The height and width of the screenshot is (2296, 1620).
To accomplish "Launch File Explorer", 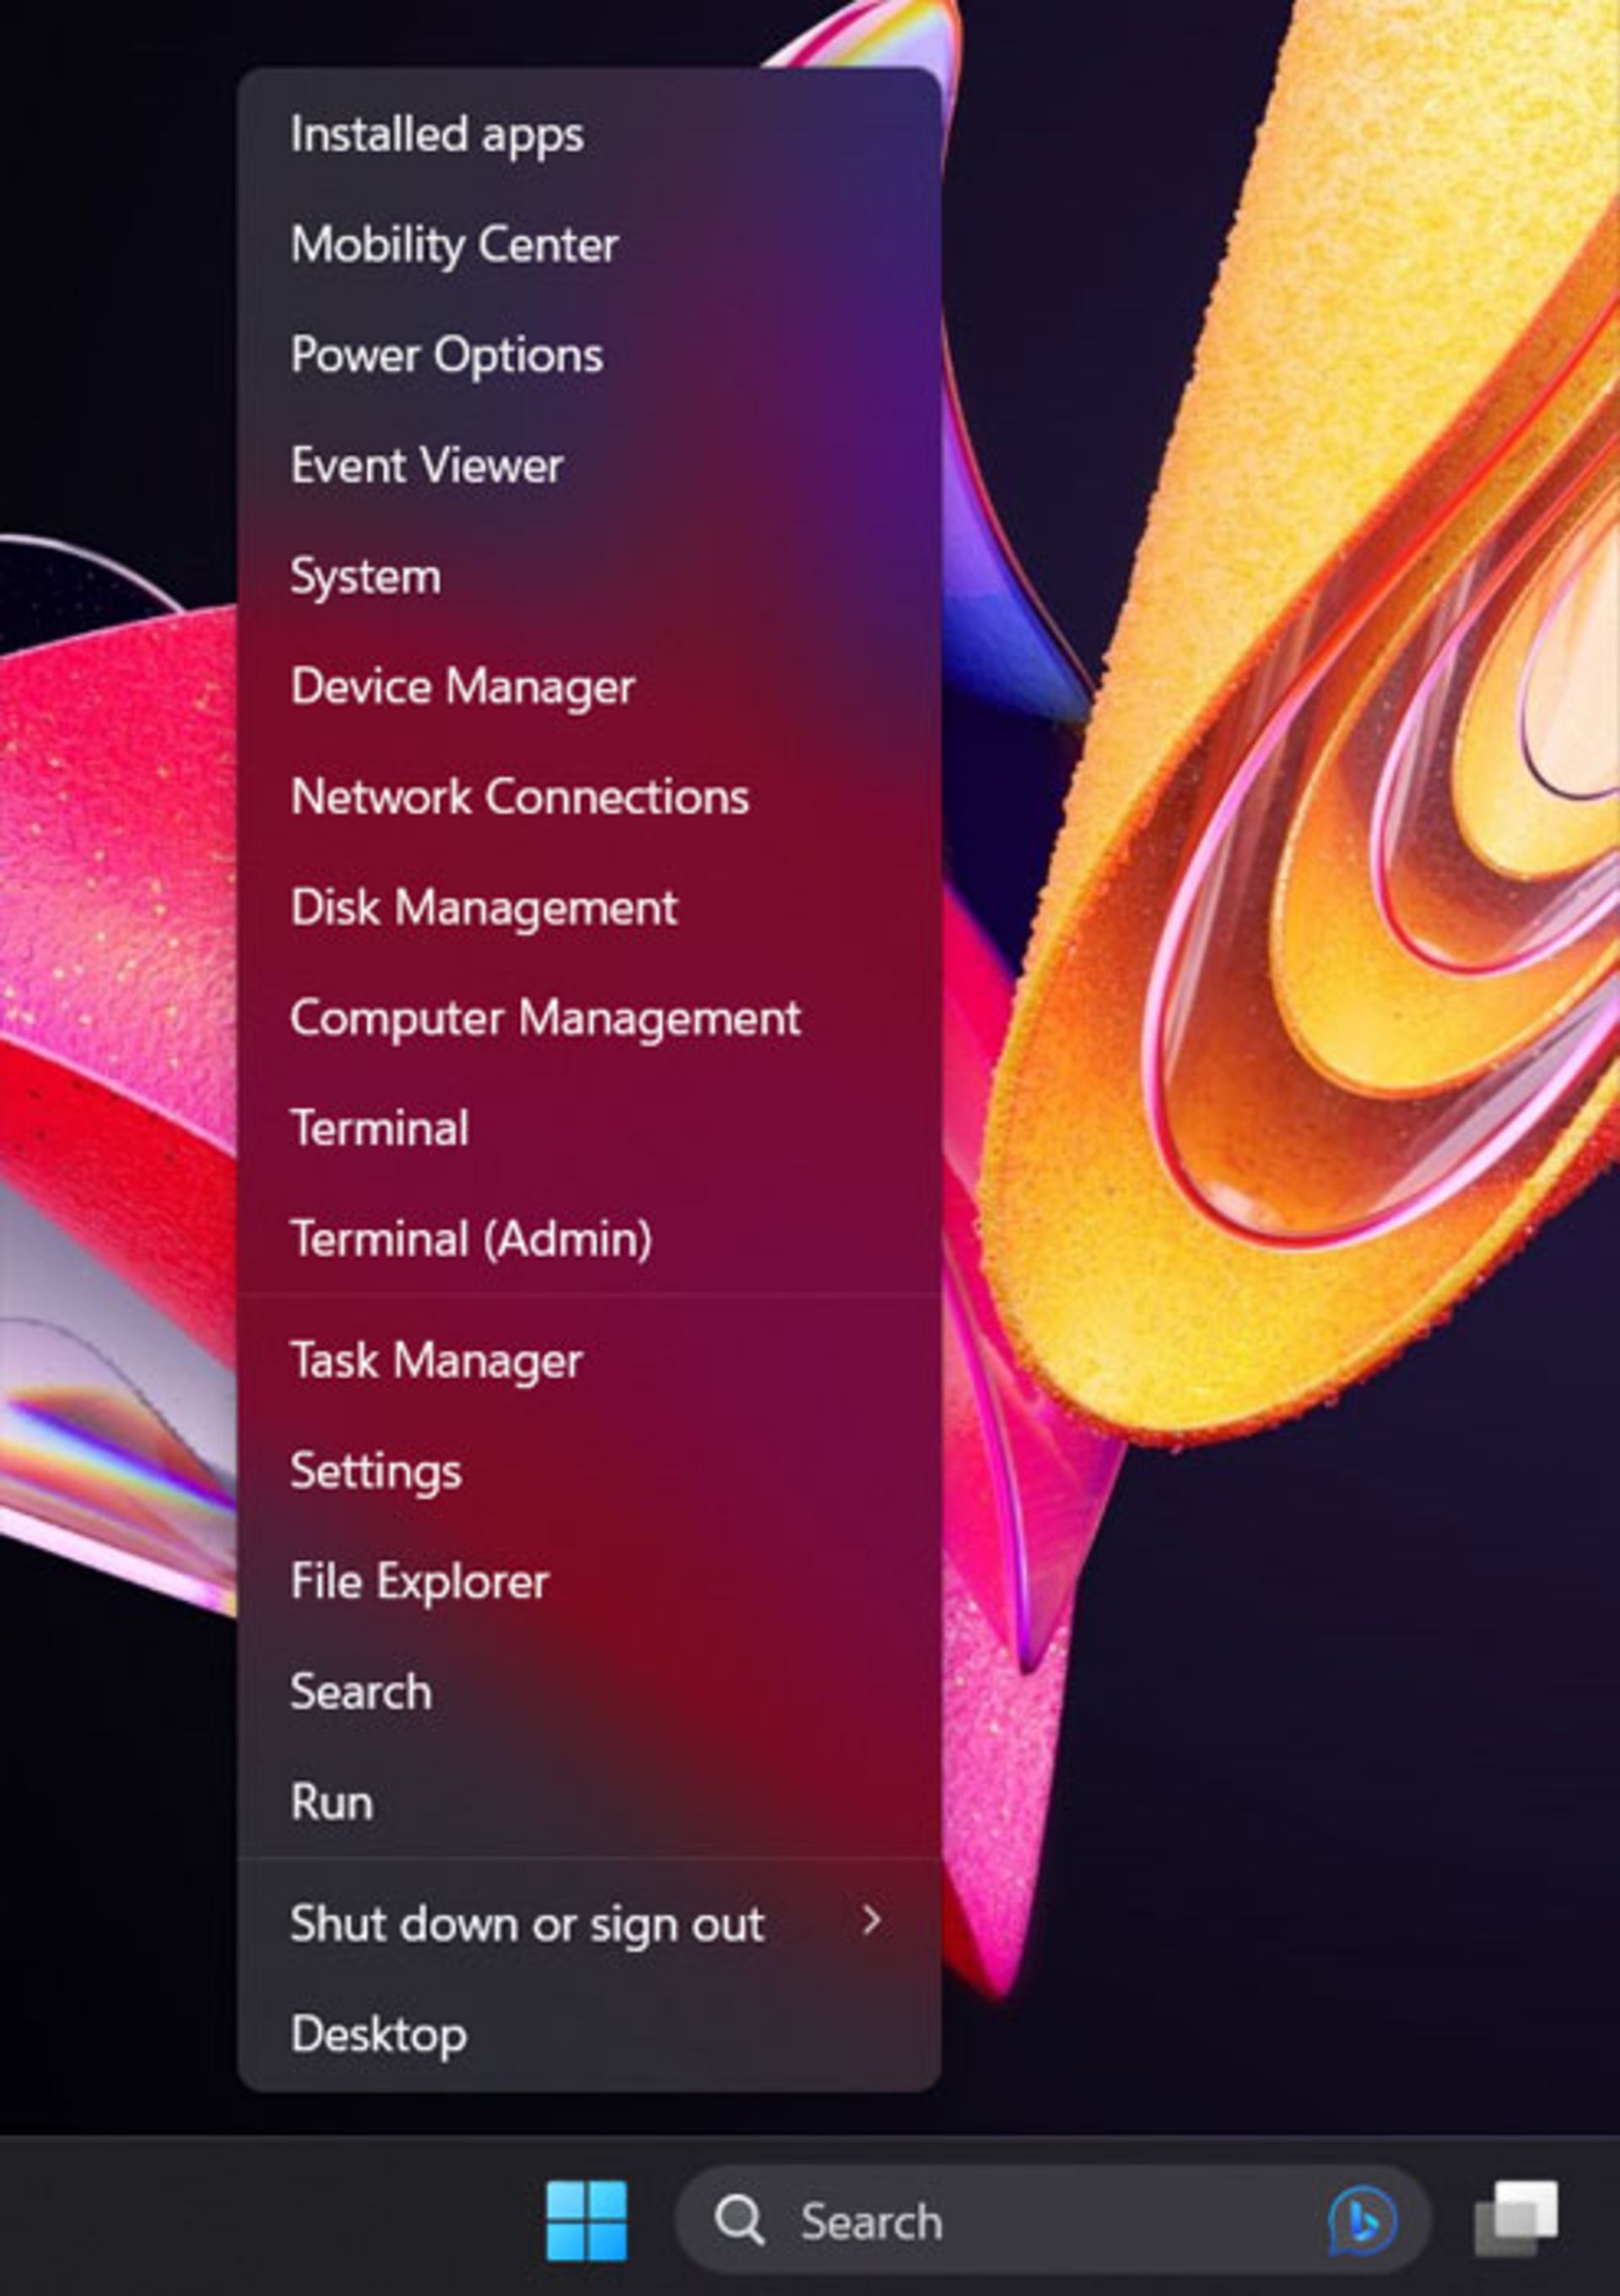I will [419, 1581].
